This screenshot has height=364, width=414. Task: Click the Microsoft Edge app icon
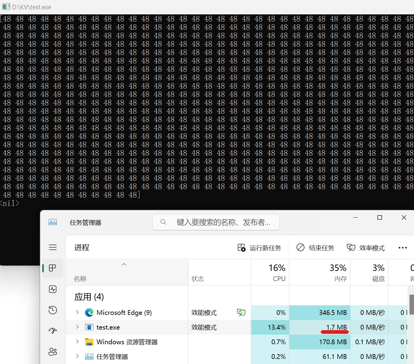point(89,313)
